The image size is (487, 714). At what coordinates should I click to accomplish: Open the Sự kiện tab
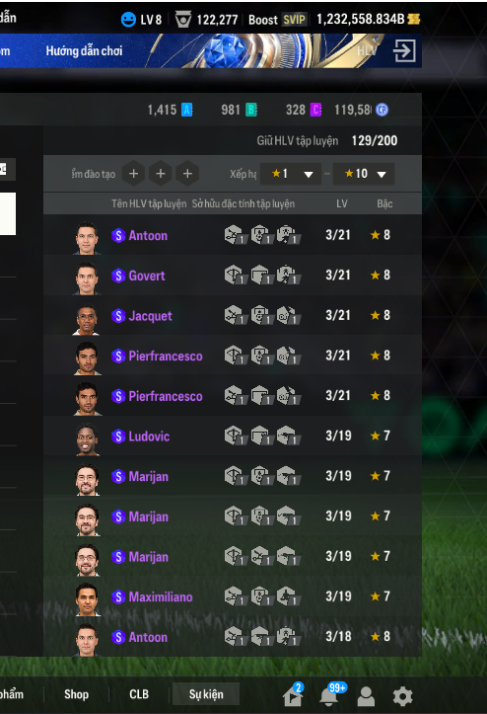[206, 694]
